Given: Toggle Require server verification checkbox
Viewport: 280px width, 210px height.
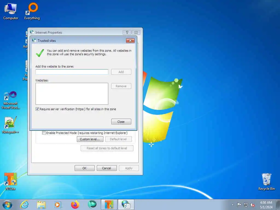Looking at the screenshot, I should [x=37, y=109].
